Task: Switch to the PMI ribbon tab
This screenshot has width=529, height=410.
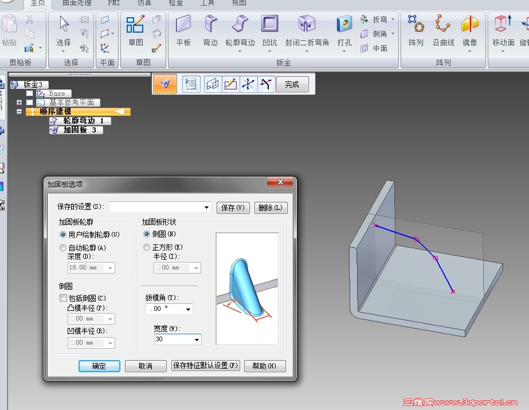Action: point(113,3)
